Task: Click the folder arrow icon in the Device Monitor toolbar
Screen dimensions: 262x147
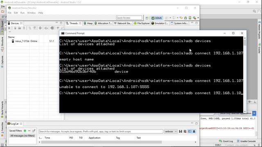Action: click(181, 18)
